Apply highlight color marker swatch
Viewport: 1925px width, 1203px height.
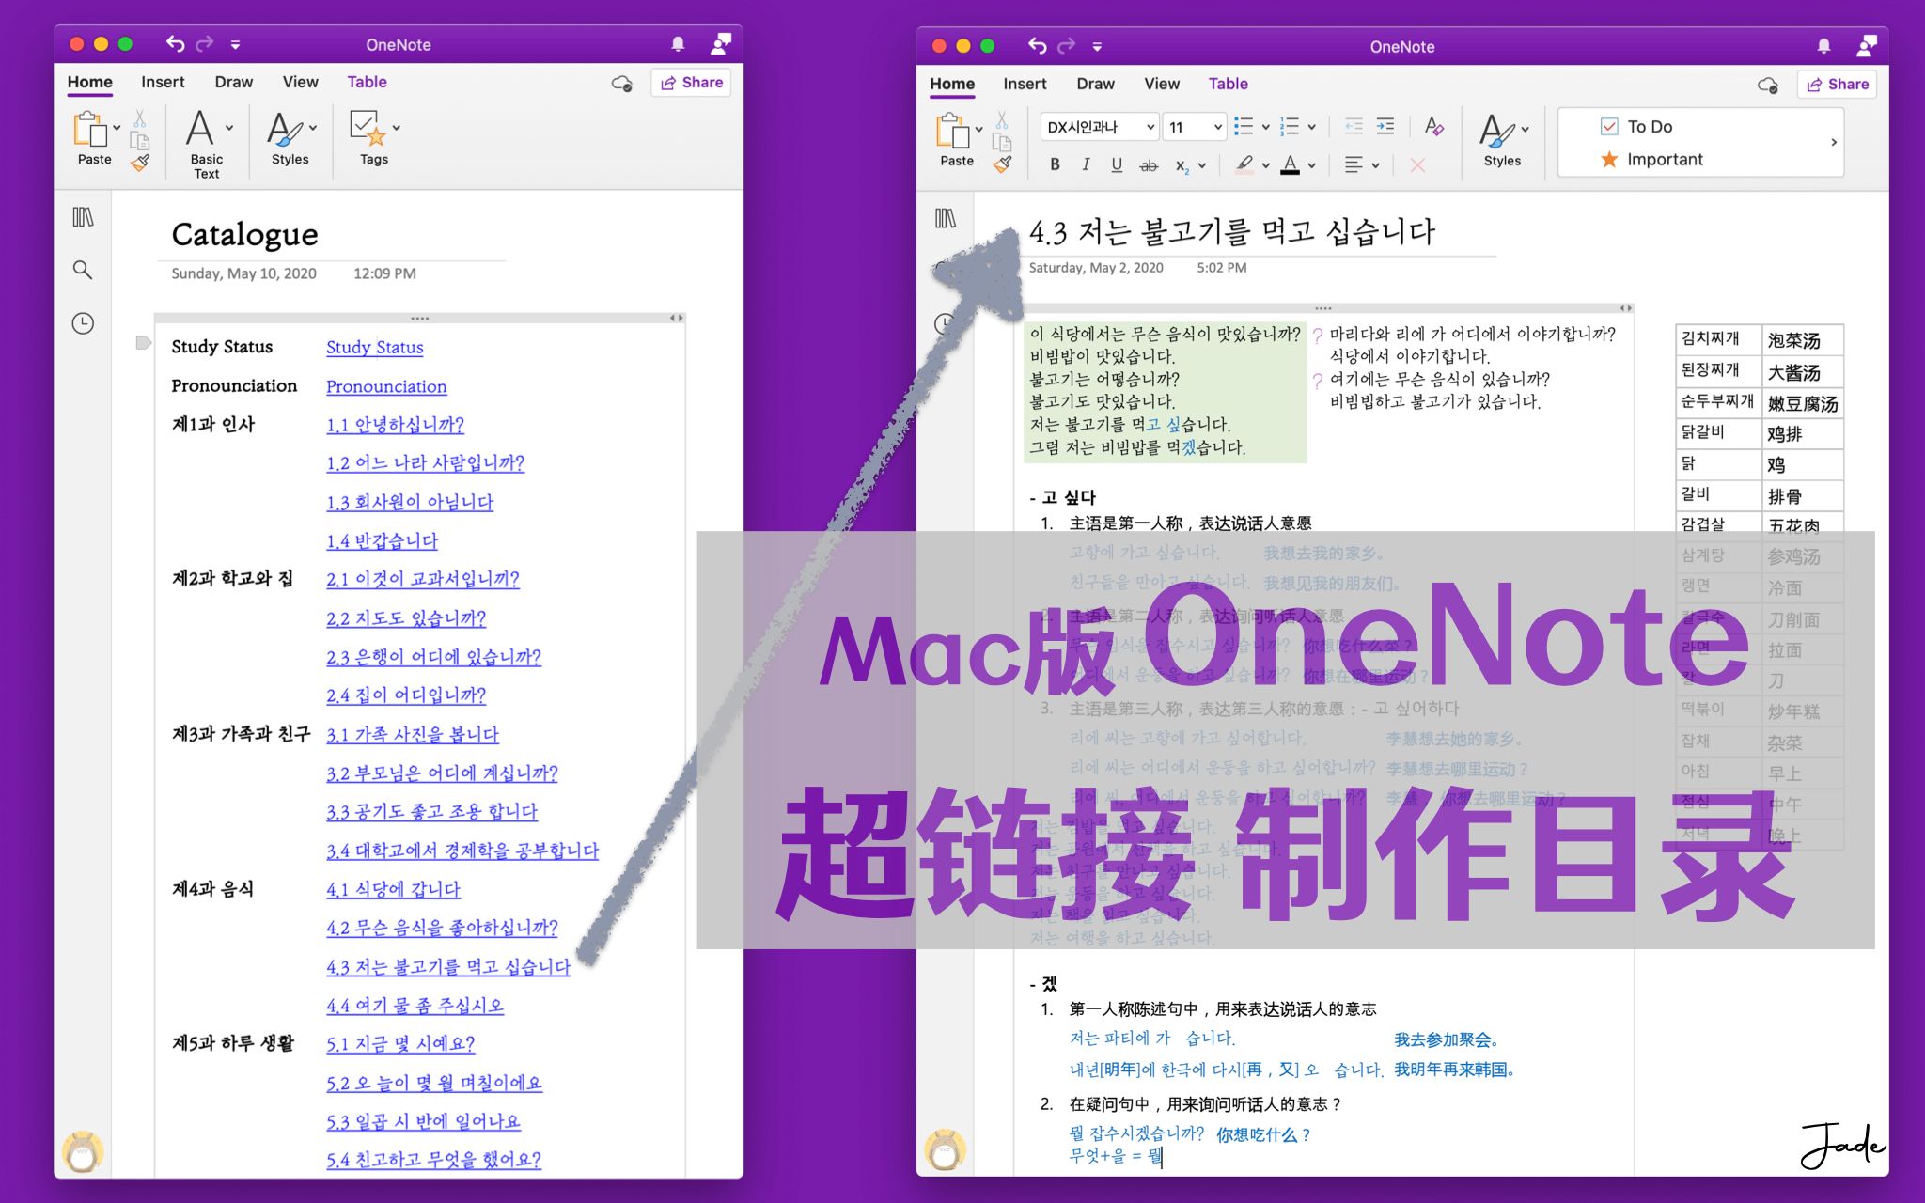pyautogui.click(x=1244, y=165)
